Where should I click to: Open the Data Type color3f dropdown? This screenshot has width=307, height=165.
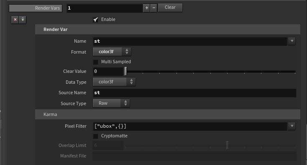(114, 82)
